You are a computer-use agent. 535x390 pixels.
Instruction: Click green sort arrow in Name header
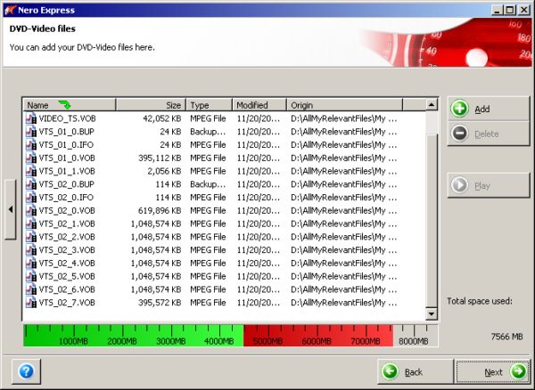[64, 104]
